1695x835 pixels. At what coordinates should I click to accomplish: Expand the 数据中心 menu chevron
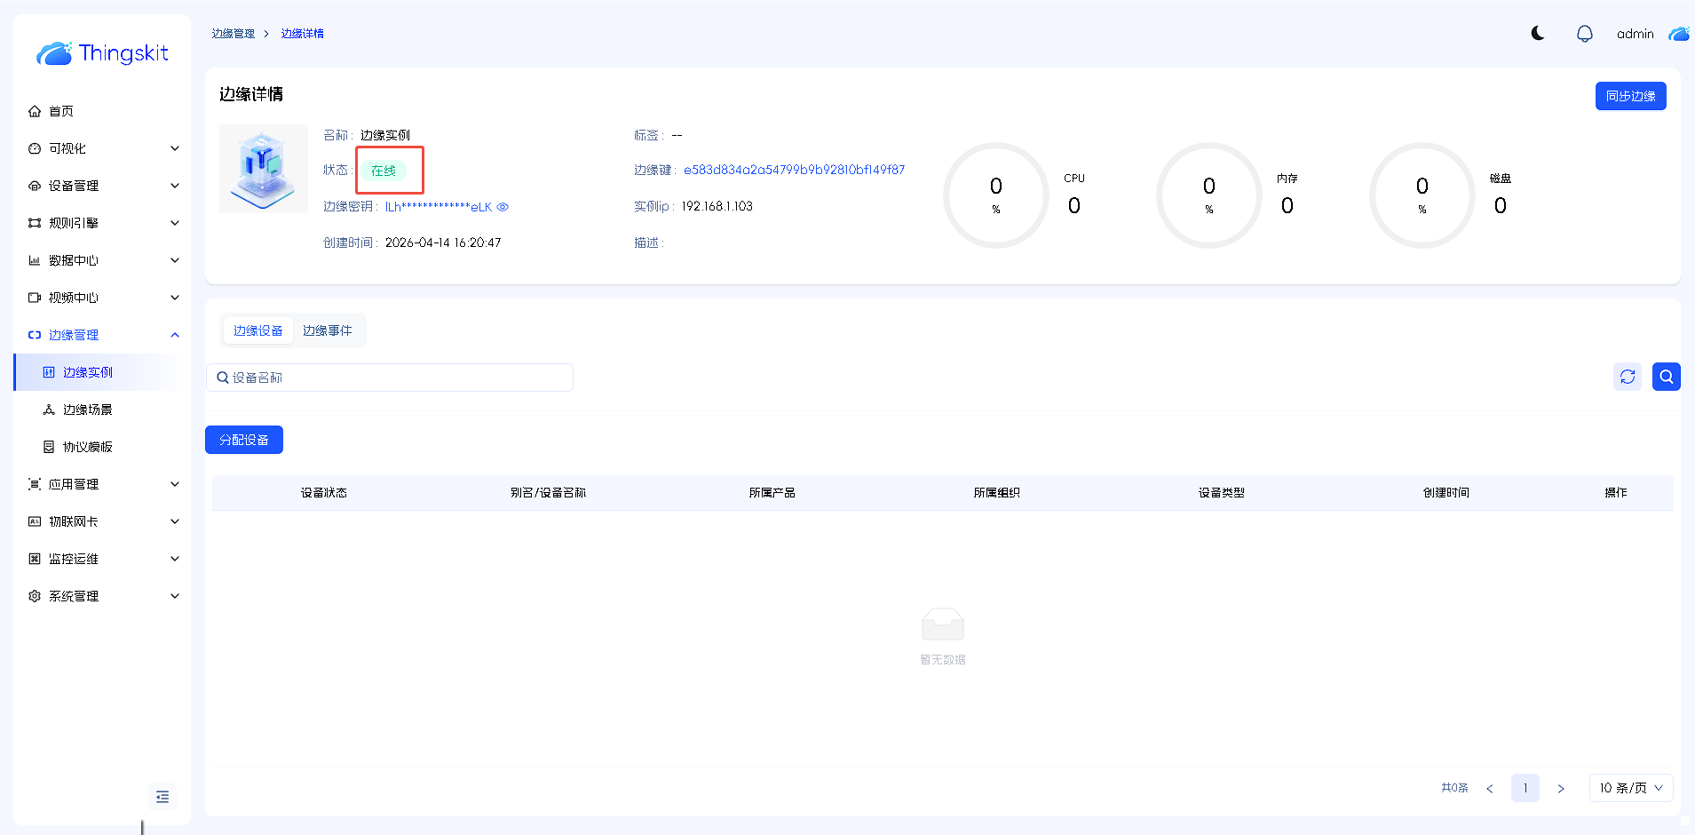[175, 260]
